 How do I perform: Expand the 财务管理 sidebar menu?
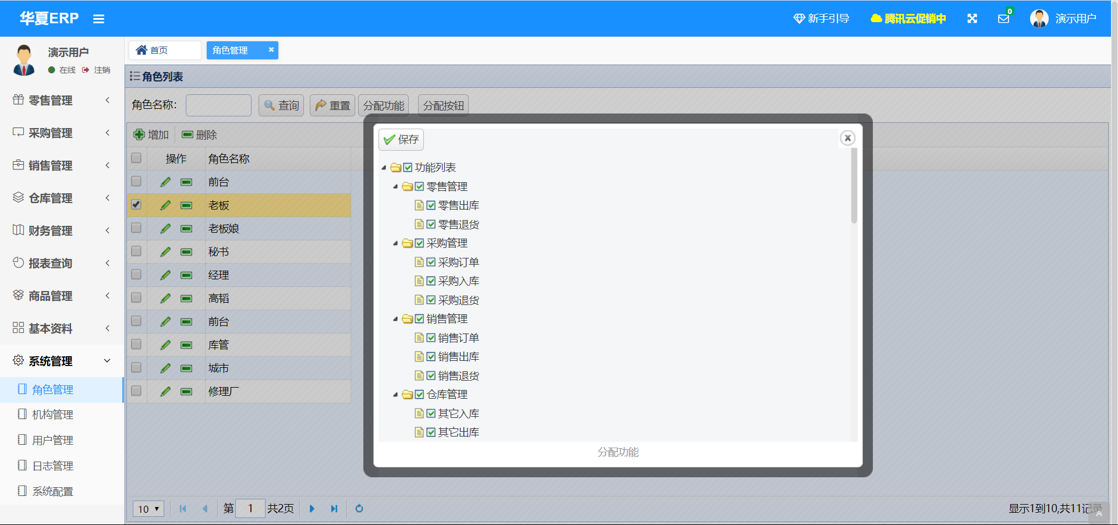[x=62, y=230]
